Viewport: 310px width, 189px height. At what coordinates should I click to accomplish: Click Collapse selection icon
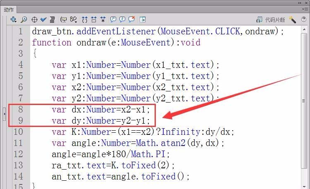94,19
